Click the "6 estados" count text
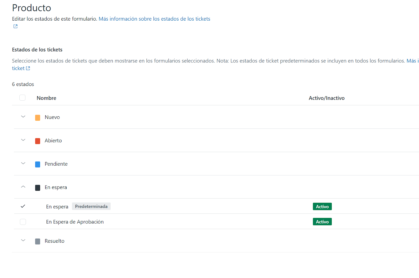 pos(23,84)
